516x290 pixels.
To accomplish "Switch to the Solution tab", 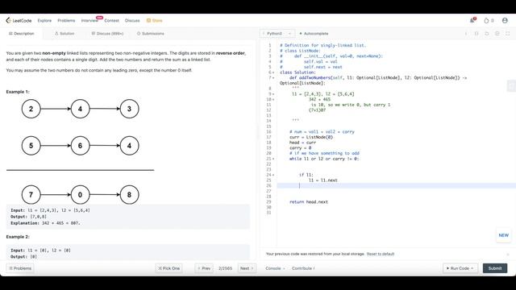I will click(x=64, y=34).
